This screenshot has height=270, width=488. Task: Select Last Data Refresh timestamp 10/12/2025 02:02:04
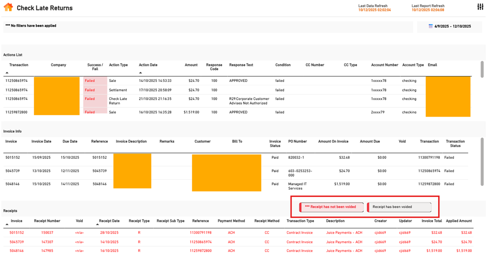click(374, 10)
